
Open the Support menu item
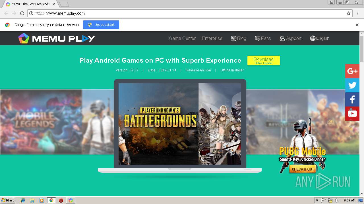[291, 38]
